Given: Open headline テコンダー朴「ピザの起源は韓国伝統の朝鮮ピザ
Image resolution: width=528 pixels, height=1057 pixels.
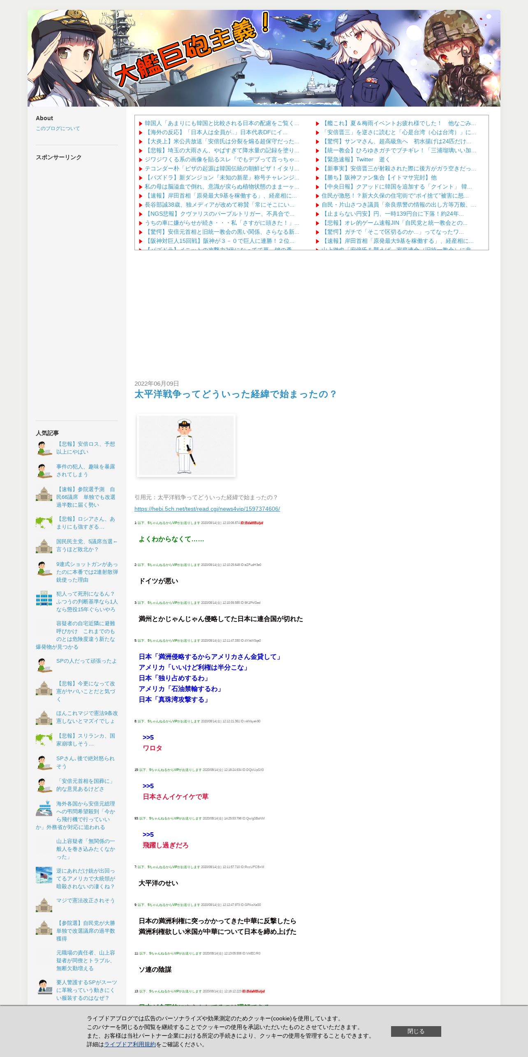Looking at the screenshot, I should (222, 169).
